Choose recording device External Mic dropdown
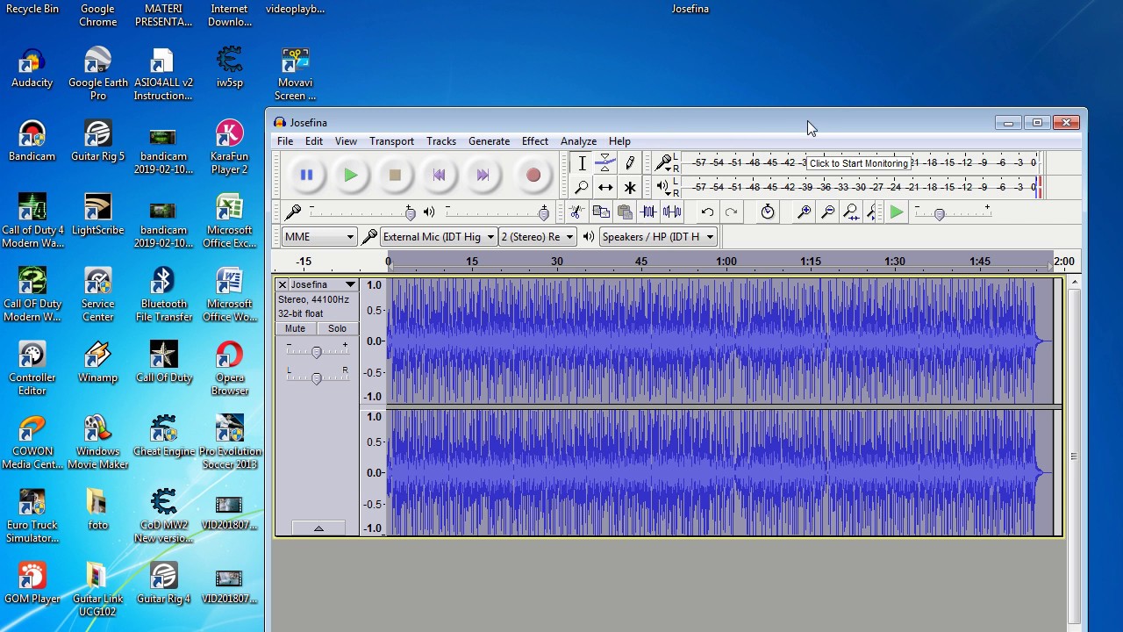This screenshot has height=632, width=1123. tap(439, 237)
